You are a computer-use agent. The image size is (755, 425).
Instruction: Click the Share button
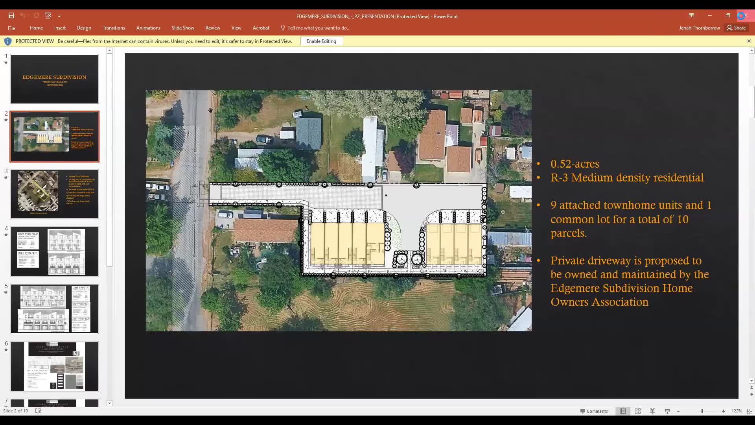point(736,28)
